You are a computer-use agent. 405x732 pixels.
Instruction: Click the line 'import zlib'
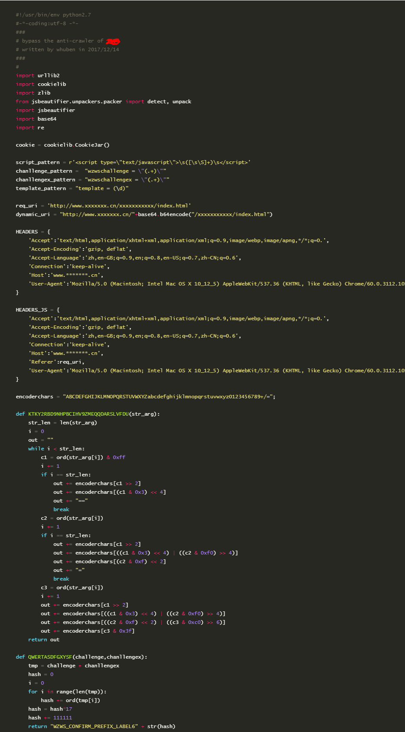(x=33, y=93)
